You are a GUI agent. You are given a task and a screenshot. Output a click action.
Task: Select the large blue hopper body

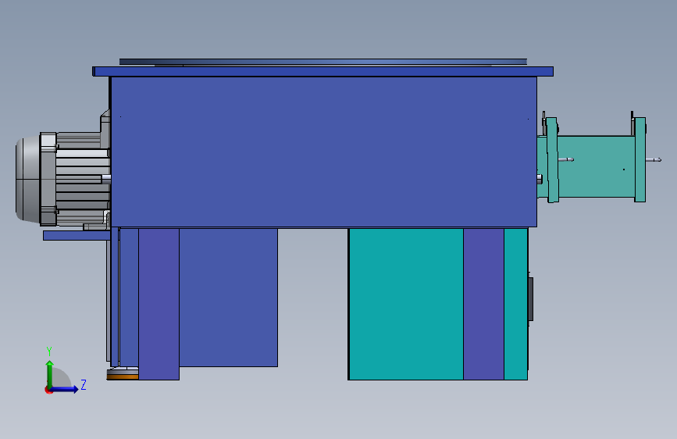pyautogui.click(x=323, y=152)
